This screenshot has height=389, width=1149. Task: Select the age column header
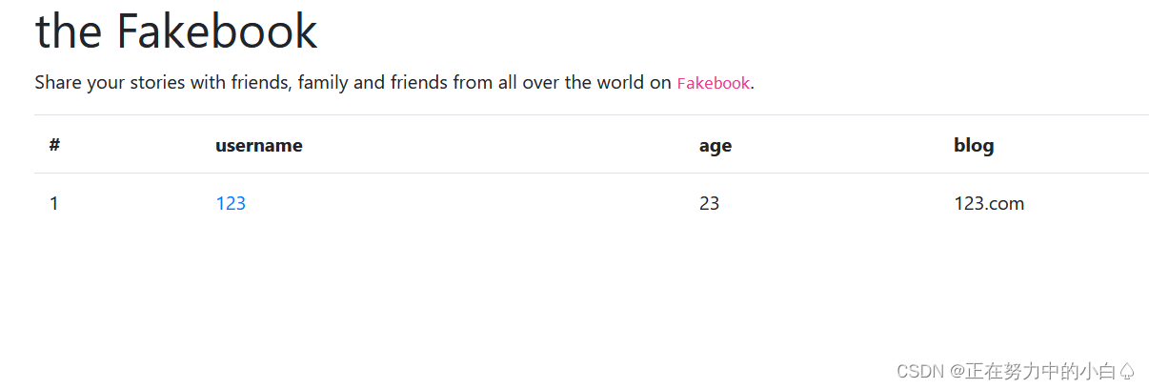715,145
